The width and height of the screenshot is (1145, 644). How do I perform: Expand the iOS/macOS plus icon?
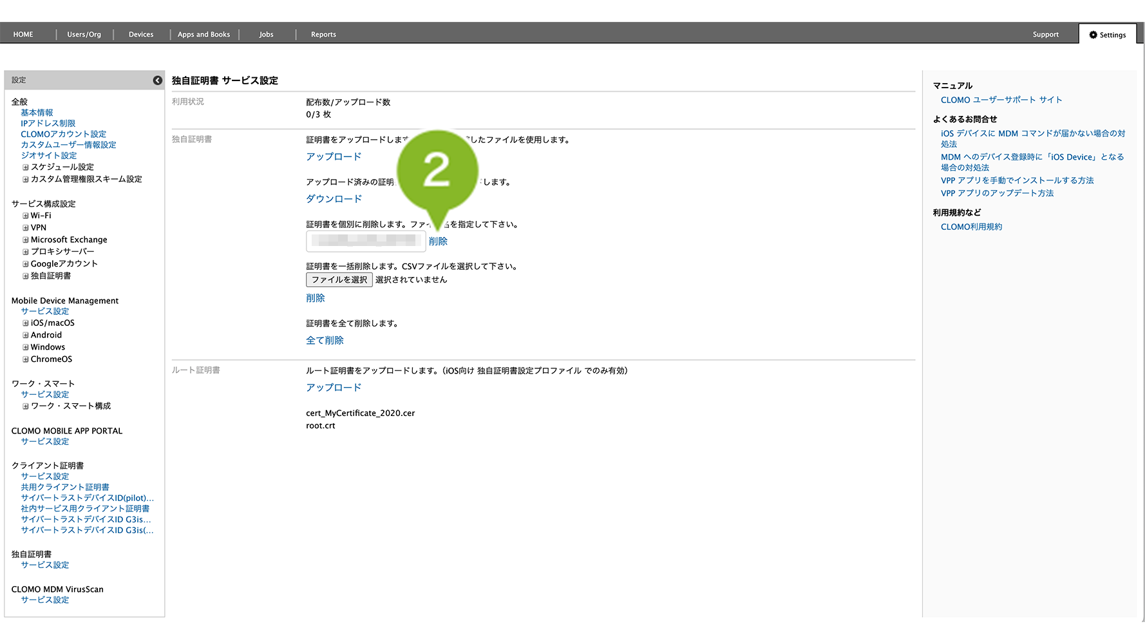coord(26,323)
